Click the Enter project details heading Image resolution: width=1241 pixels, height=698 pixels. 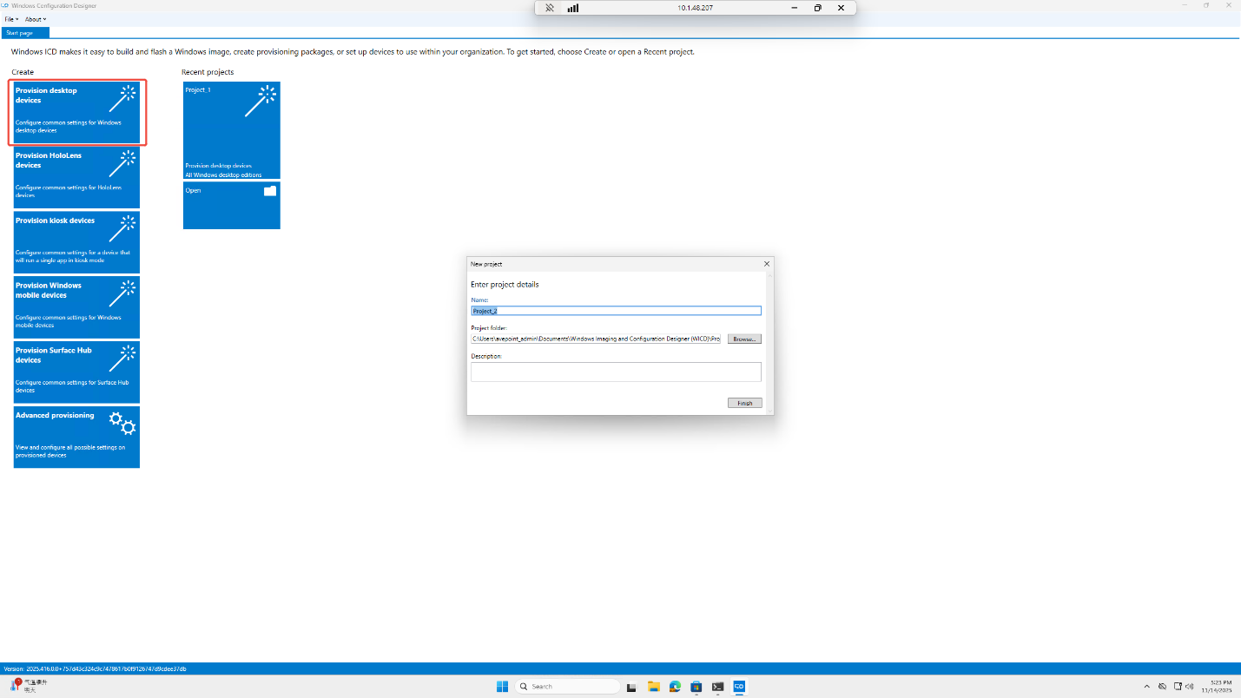tap(505, 285)
